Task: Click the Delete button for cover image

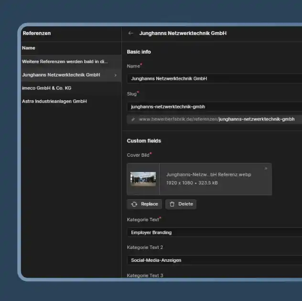Action: [x=181, y=204]
